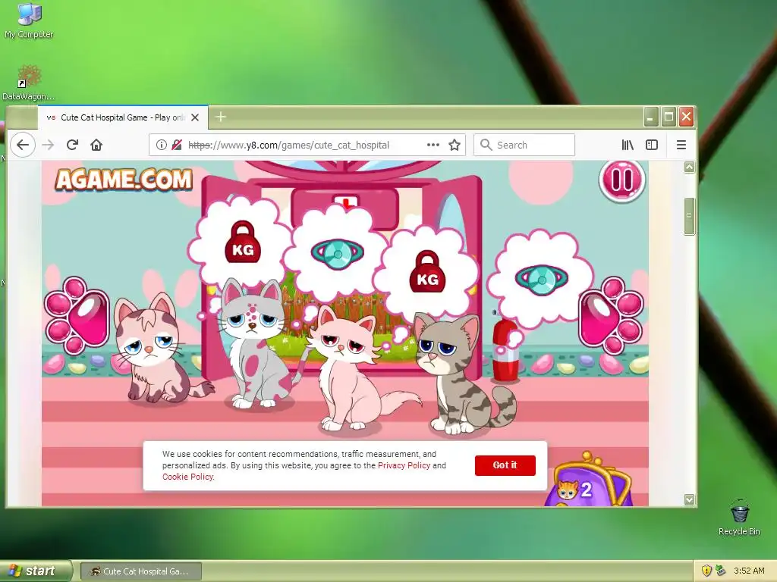Go to the browser home page
The image size is (777, 582).
[96, 145]
